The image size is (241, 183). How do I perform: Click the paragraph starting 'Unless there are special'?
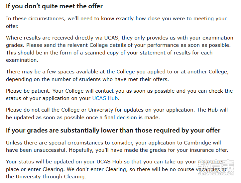point(117,146)
